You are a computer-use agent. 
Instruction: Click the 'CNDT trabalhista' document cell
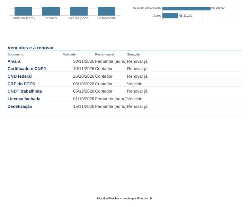click(x=25, y=91)
